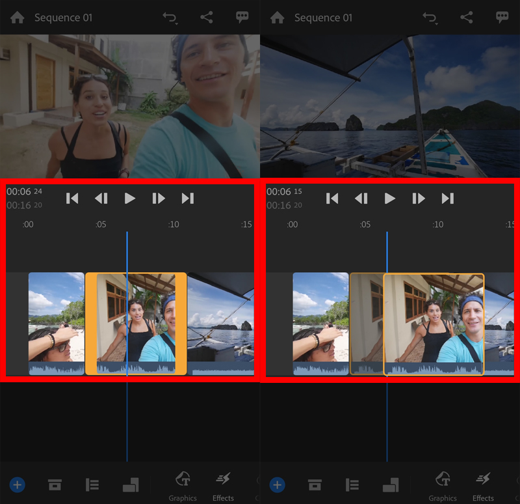Viewport: 520px width, 504px height.
Task: Click the Sequence 01 title
Action: [x=63, y=17]
